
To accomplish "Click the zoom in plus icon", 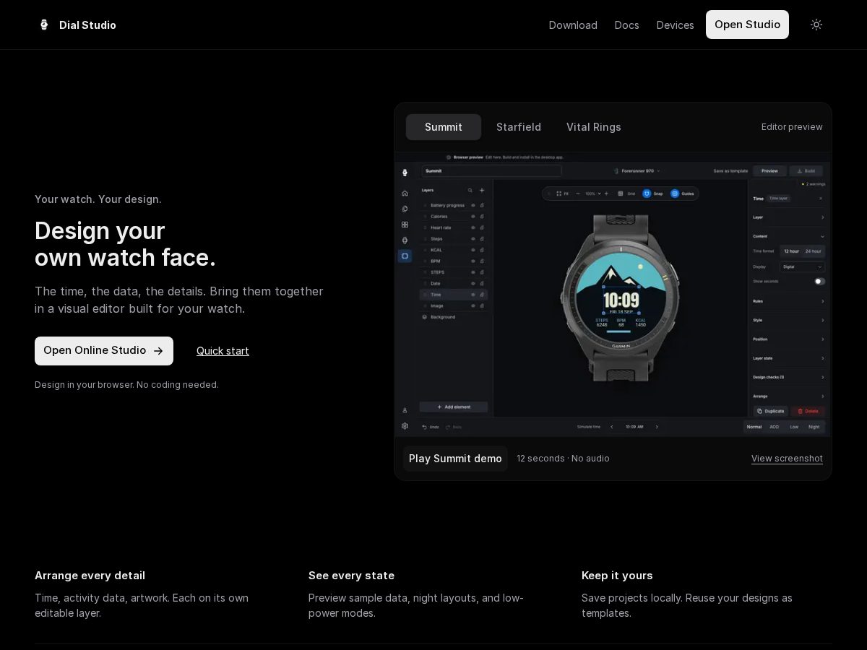I will click(606, 194).
